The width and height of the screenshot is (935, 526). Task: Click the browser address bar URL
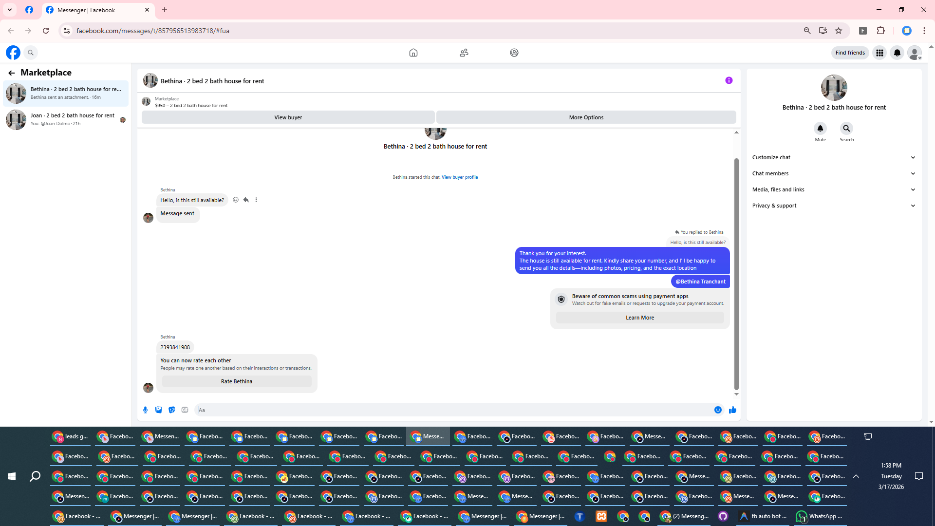[x=153, y=31]
